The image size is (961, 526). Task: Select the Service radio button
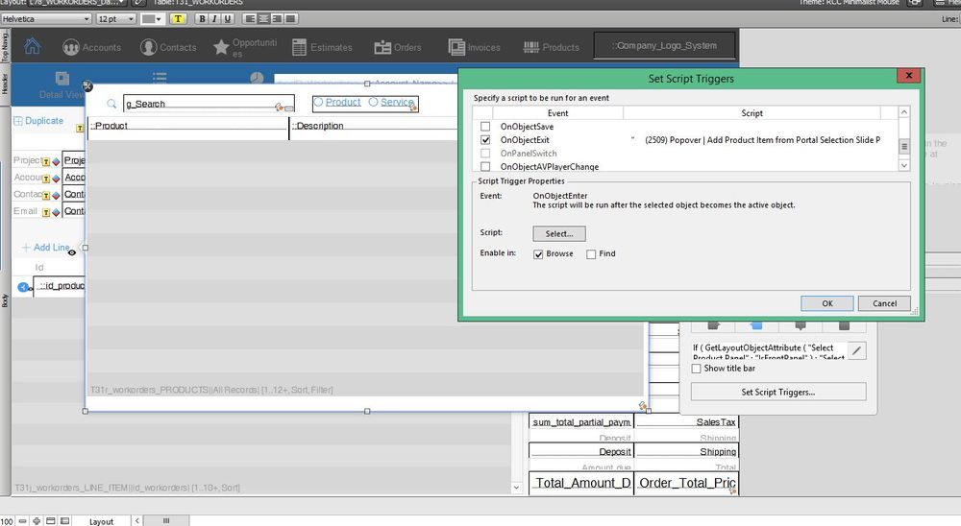373,103
